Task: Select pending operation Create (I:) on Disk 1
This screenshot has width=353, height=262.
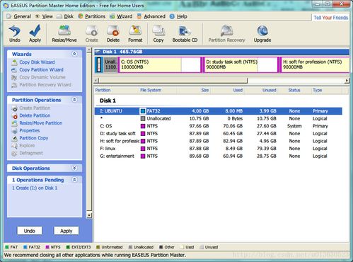Action: click(x=35, y=188)
